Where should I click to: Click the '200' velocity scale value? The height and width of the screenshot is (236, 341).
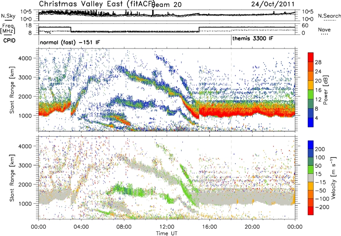tap(320, 149)
